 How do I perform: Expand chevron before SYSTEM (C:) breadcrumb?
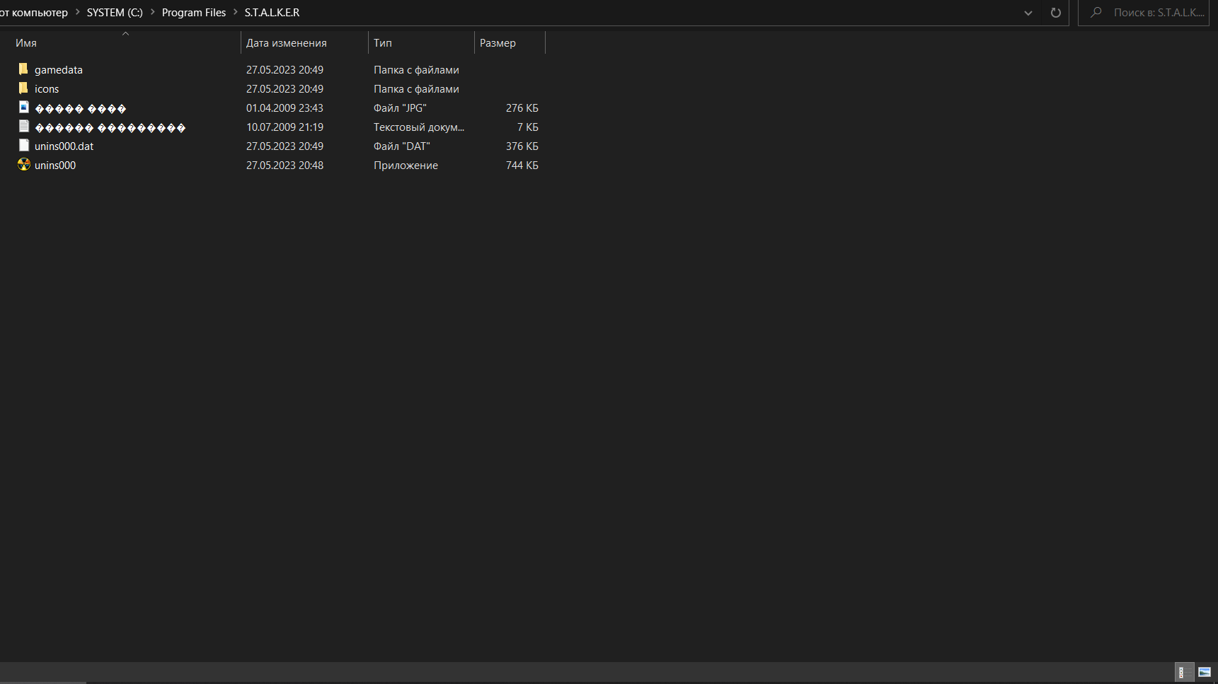click(x=77, y=13)
